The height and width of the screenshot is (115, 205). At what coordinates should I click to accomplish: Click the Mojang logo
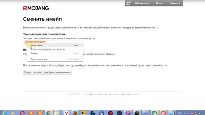coord(36,8)
